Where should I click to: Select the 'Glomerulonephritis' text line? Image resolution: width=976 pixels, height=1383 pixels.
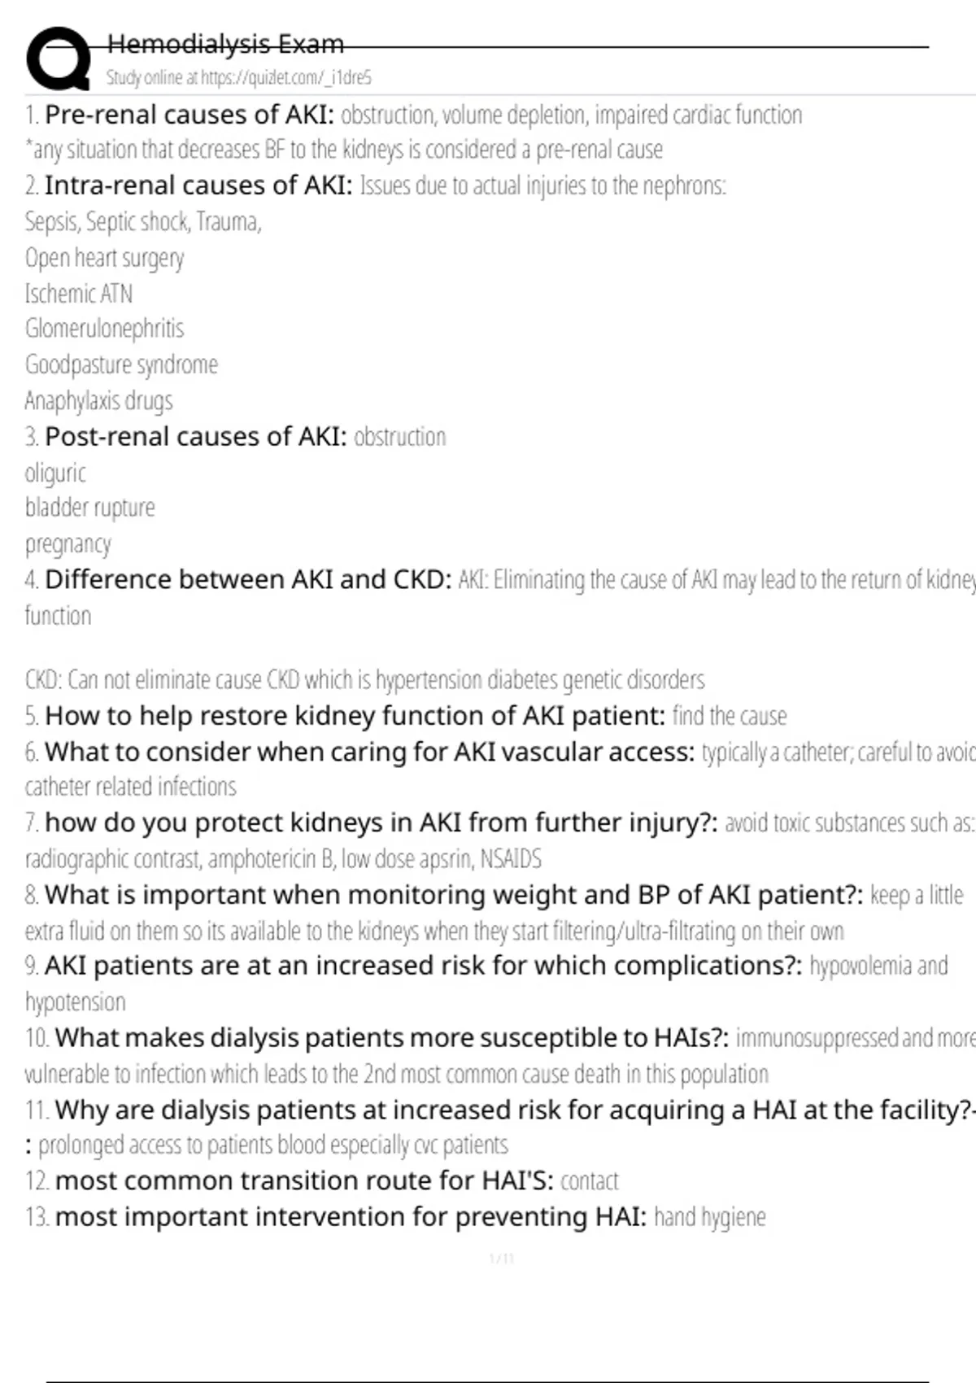point(104,329)
